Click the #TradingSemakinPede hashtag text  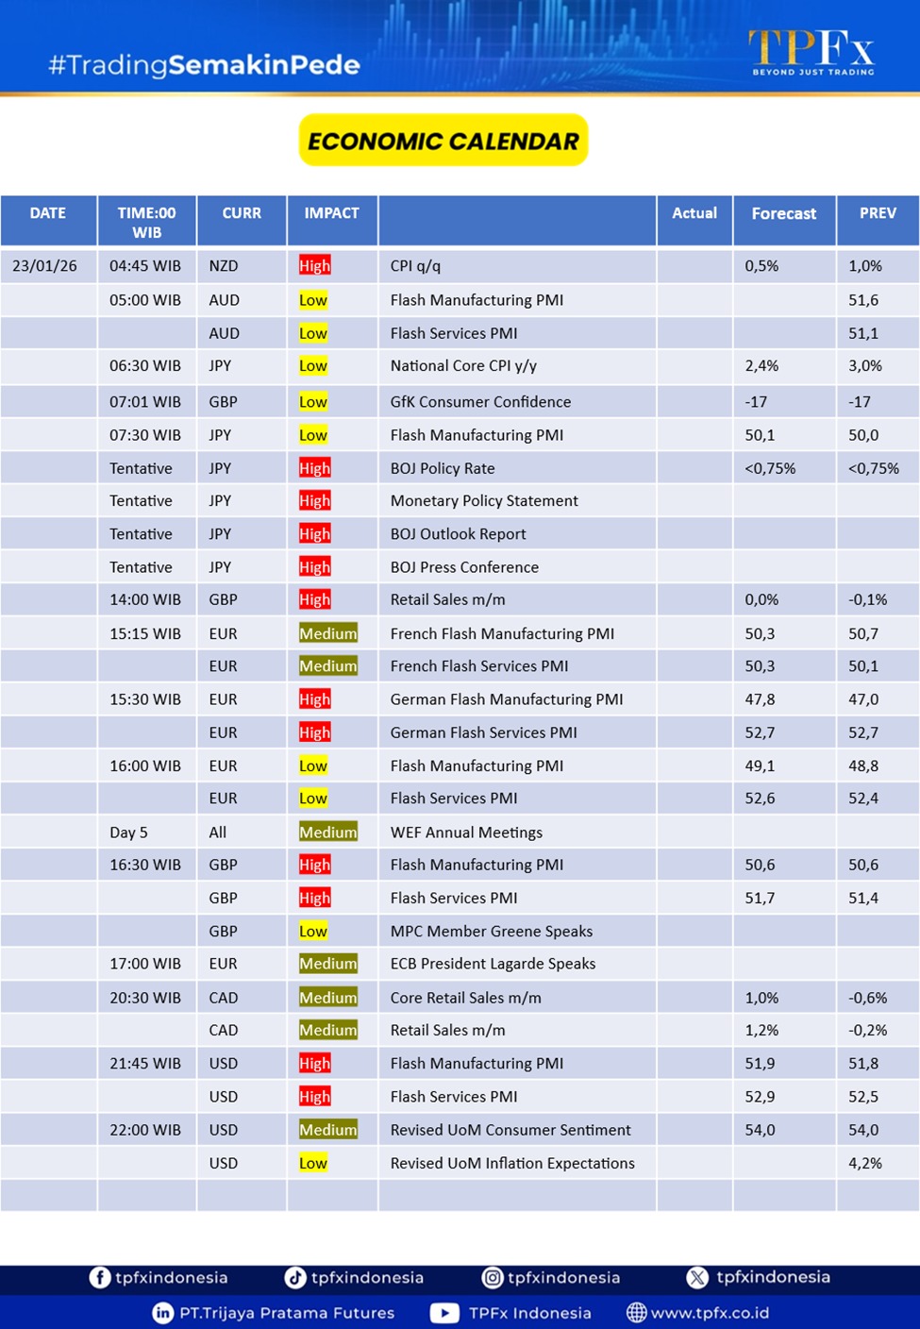tap(204, 65)
